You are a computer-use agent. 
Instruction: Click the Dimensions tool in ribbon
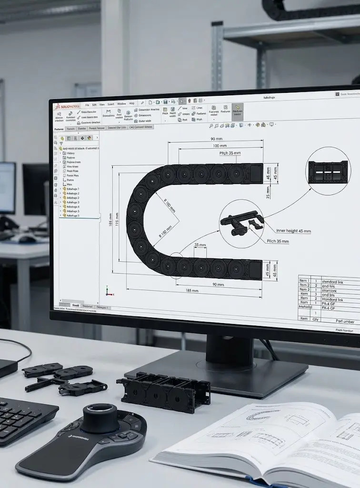(x=143, y=115)
